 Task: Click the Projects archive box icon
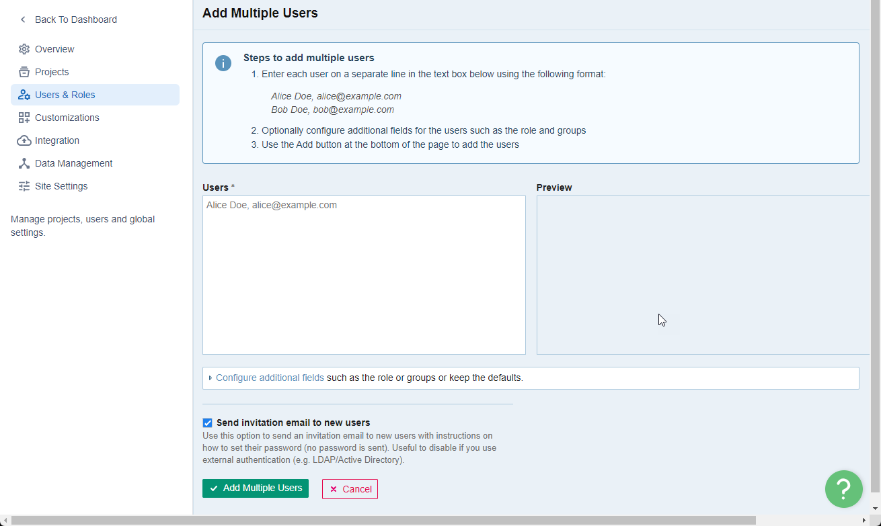(x=24, y=72)
